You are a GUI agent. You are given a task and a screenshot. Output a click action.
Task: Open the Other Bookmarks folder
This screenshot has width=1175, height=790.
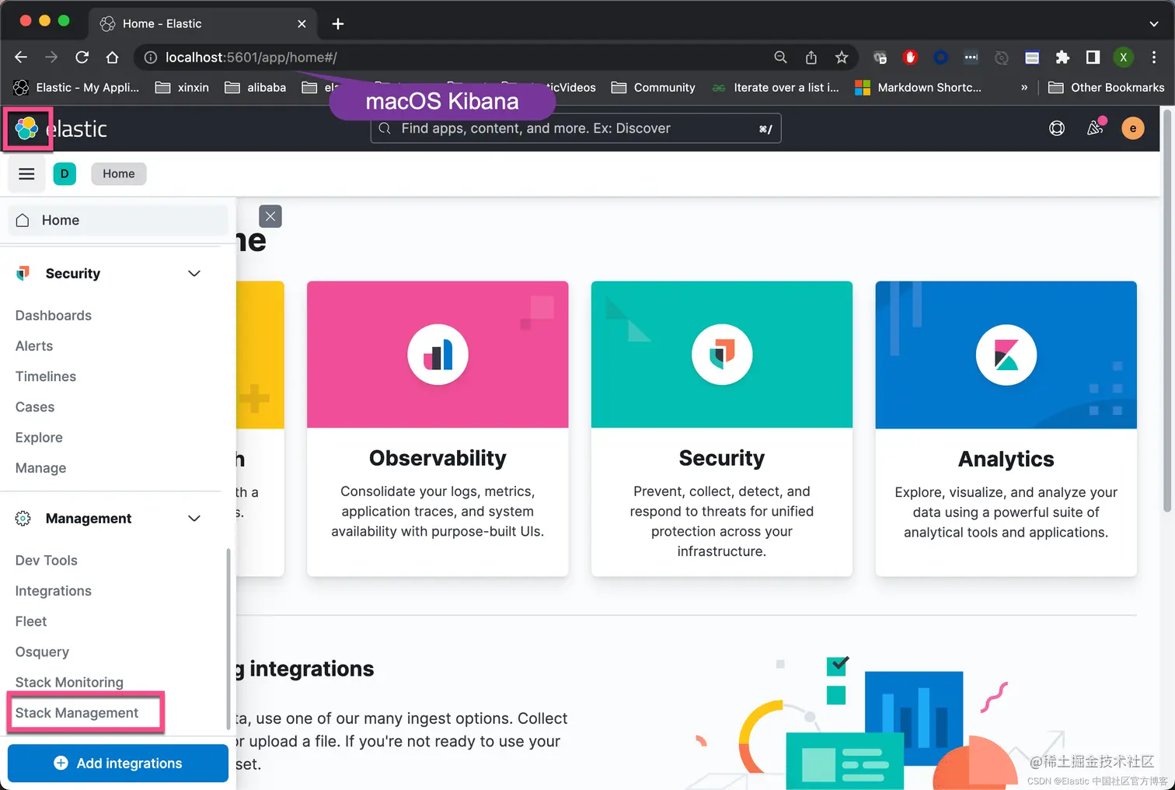(1107, 87)
